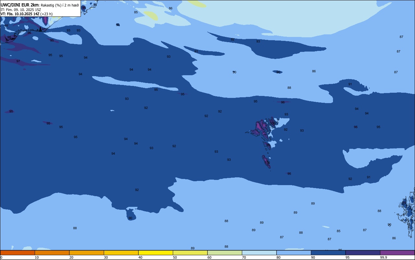Select the 50–60 pale yellow legend swatch
Screen dimensions: 415x260
(190, 253)
